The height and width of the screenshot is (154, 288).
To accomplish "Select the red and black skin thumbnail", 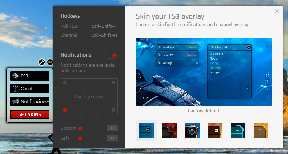I will (169, 130).
